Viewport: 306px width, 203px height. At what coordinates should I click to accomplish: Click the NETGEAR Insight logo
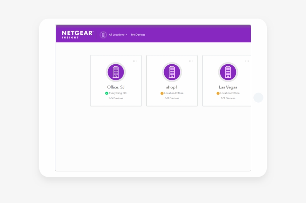click(78, 35)
